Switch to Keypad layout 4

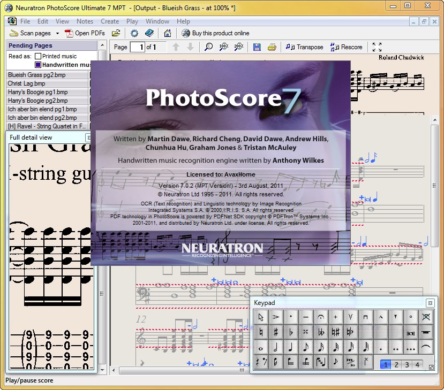[417, 365]
